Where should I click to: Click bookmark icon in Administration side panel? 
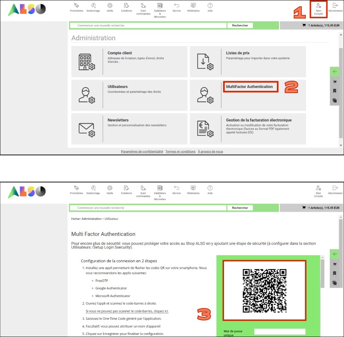click(x=335, y=91)
